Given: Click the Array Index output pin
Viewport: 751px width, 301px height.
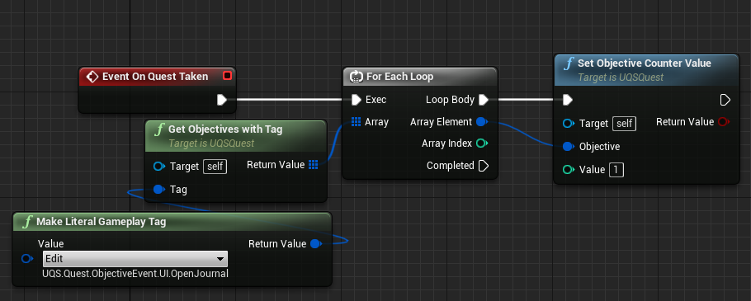Looking at the screenshot, I should coord(482,143).
